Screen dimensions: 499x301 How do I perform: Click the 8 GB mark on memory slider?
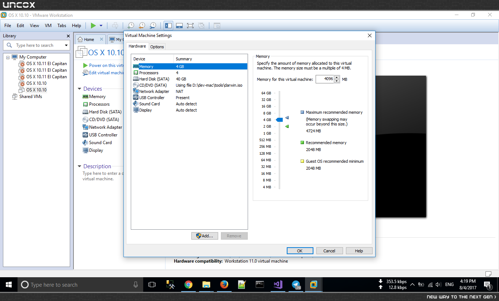point(266,113)
